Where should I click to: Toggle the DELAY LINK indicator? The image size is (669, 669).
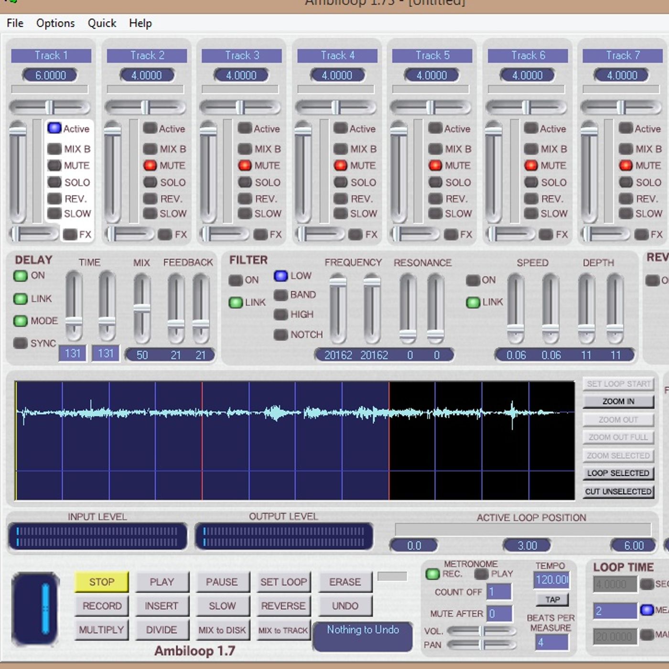tap(20, 299)
